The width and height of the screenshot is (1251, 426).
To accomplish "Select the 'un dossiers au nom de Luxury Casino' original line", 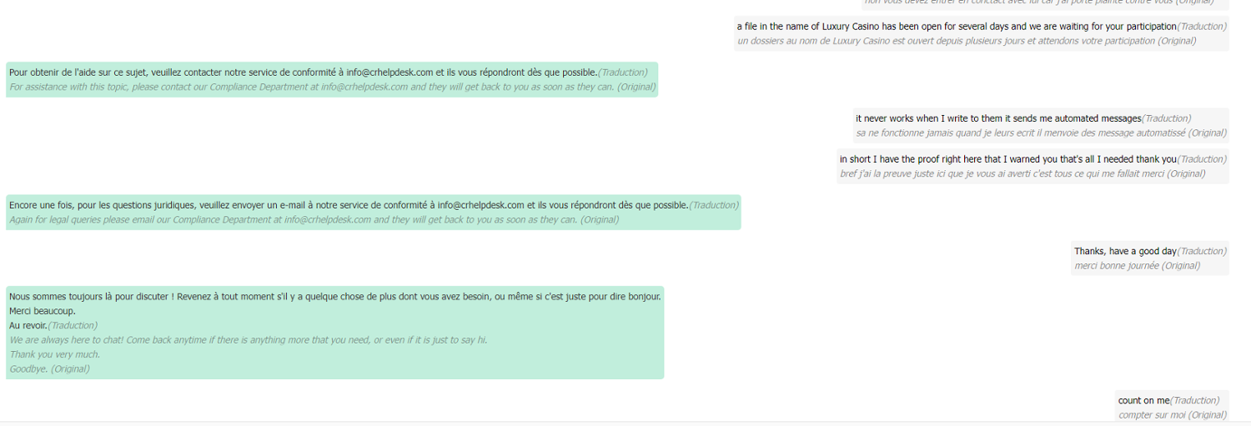I will coord(967,41).
